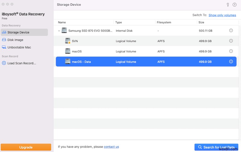Screen dimensions: 241x152
Task: Click the contact us link
Action: (x=111, y=147)
